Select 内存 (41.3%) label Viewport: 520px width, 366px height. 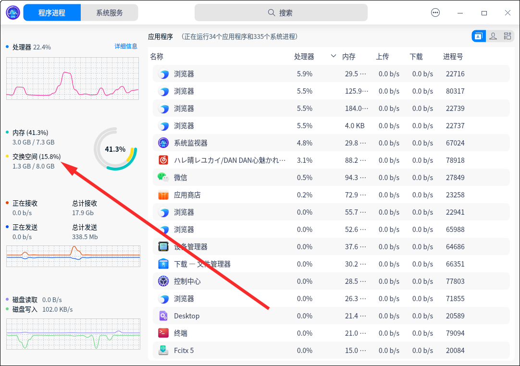pos(30,133)
